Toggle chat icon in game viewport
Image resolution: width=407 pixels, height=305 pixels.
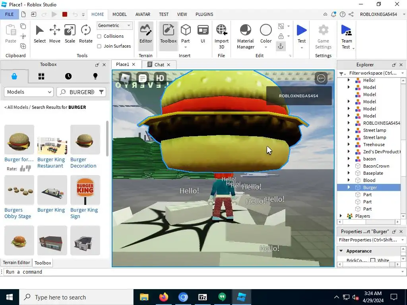(x=143, y=78)
